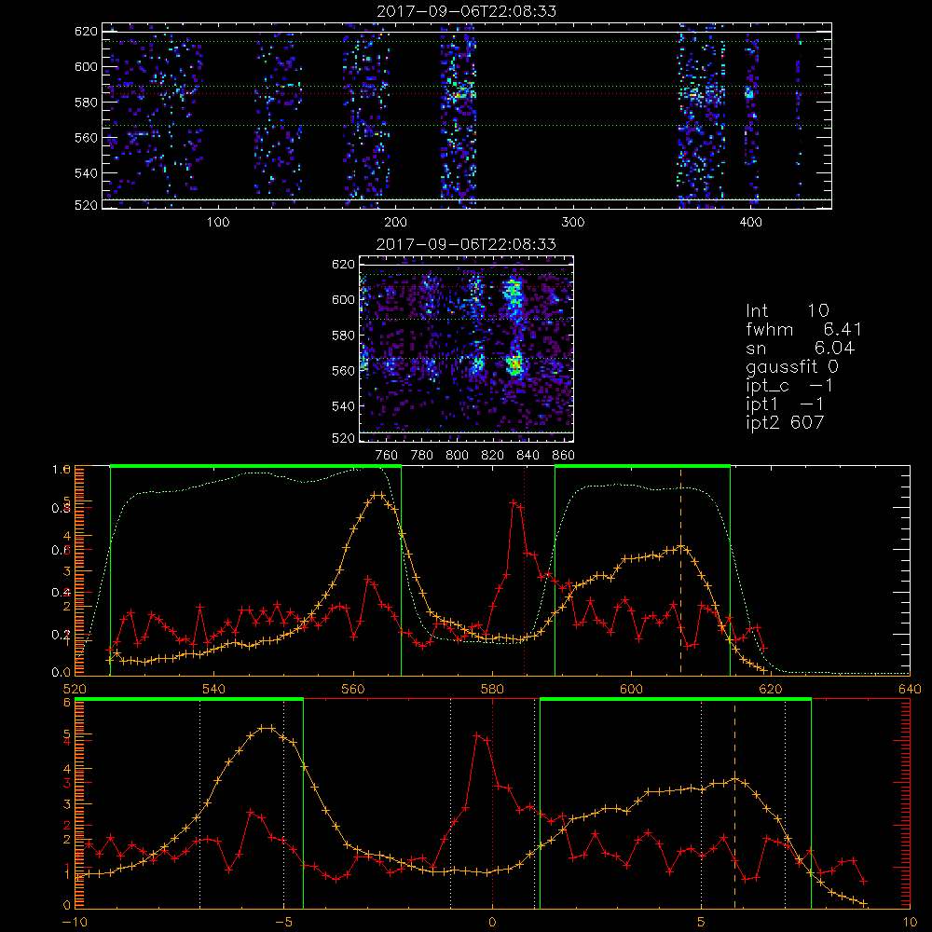Select x-axis label 820 under small image

[x=493, y=456]
